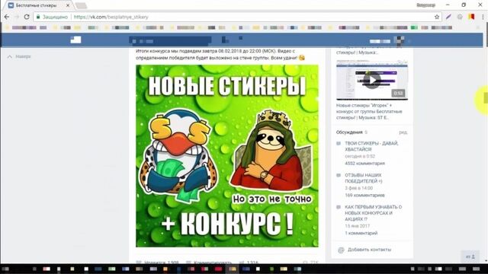Click the 4552 комментария text
This screenshot has height=274, width=488.
click(x=364, y=164)
